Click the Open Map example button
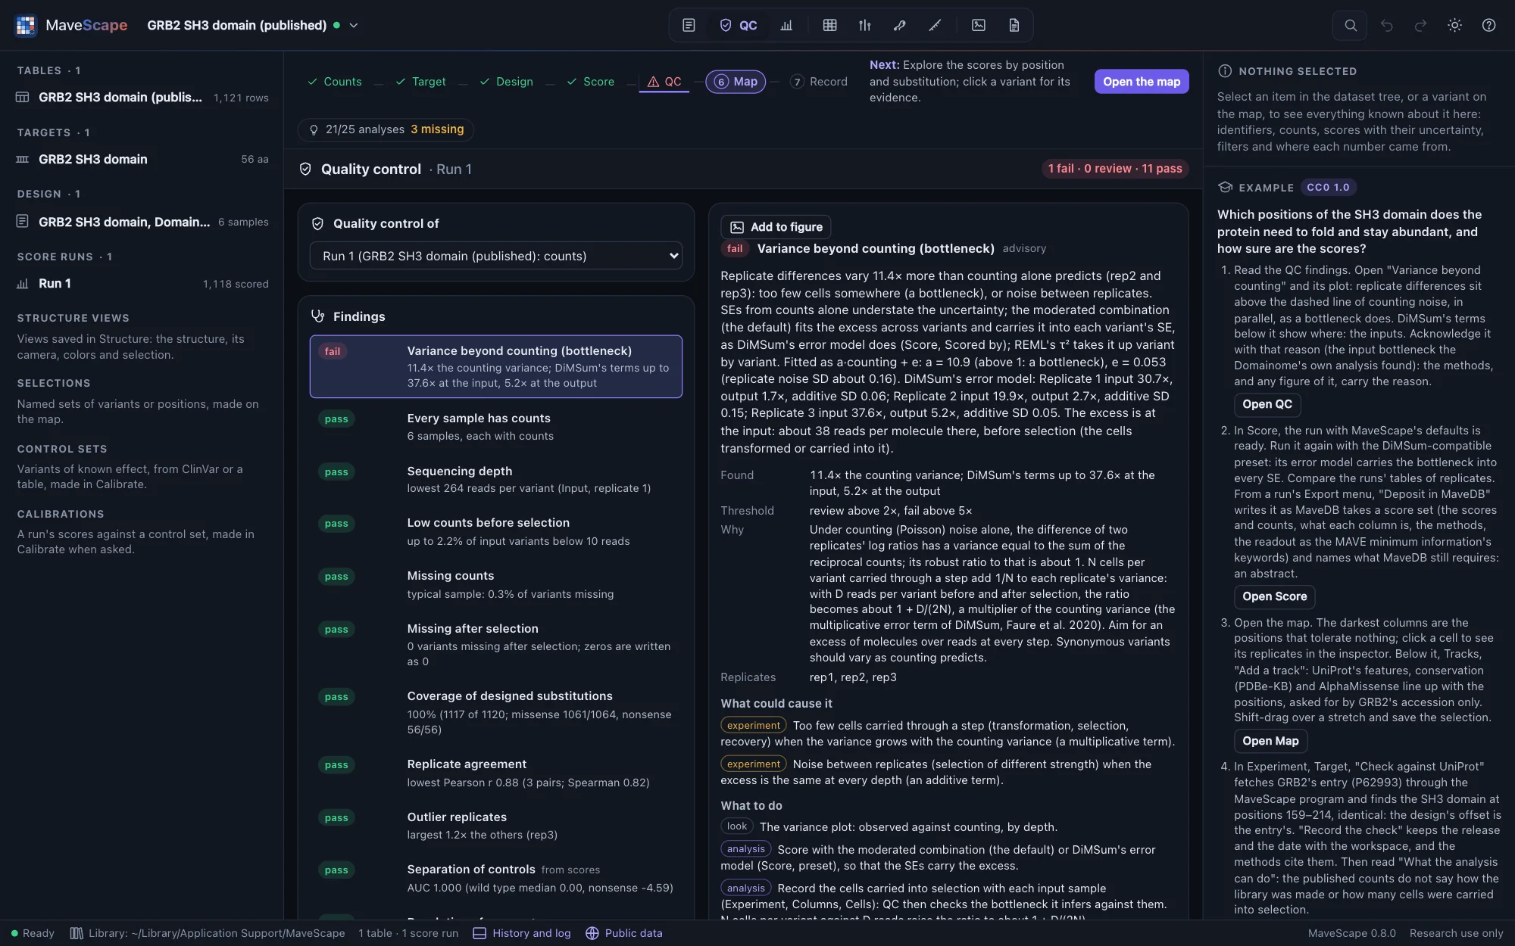This screenshot has width=1515, height=946. (x=1270, y=742)
